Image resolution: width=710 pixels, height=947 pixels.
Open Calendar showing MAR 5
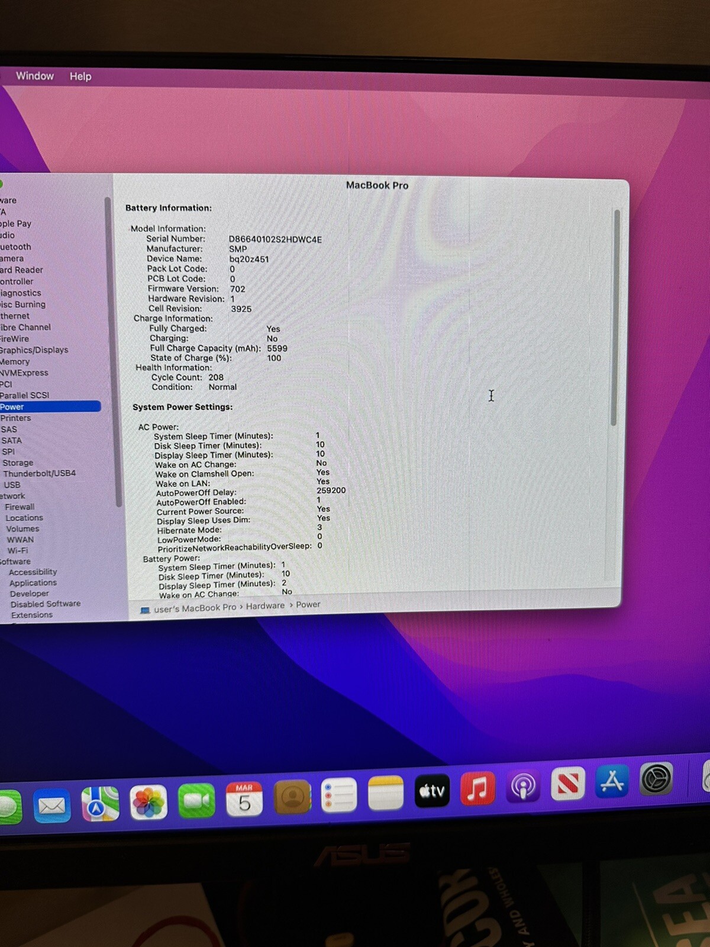244,798
